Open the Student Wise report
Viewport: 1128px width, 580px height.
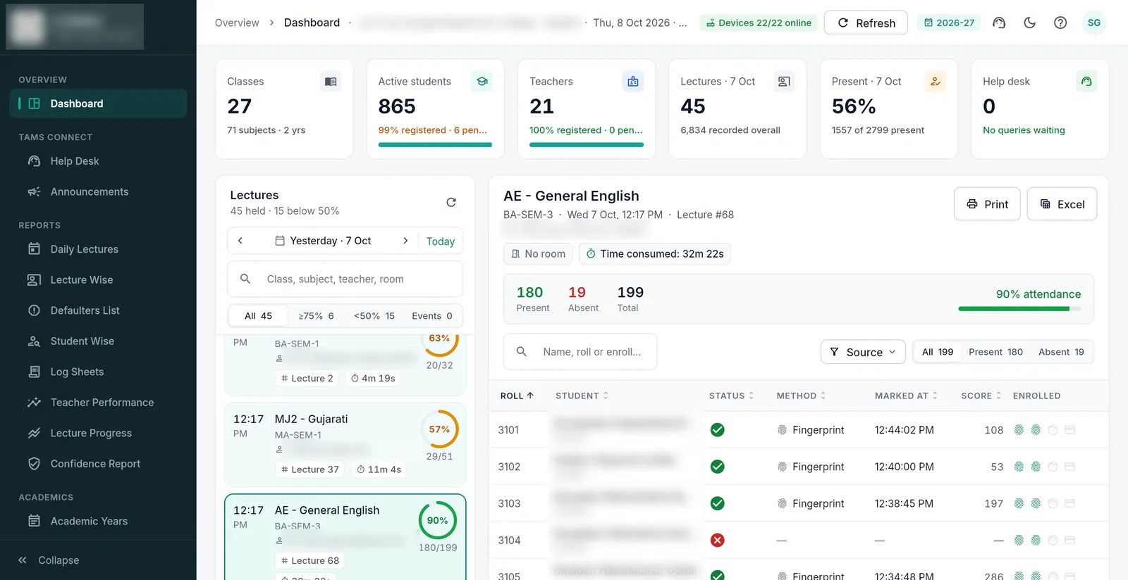point(98,341)
